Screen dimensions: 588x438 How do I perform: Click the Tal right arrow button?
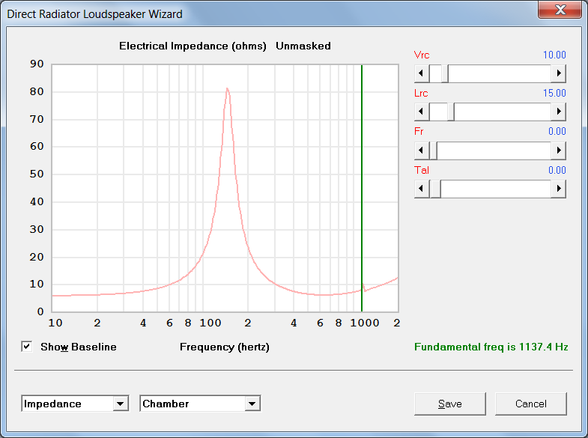(558, 189)
